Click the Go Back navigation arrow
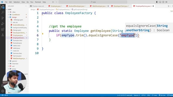The height and width of the screenshot is (97, 173). 53,2
